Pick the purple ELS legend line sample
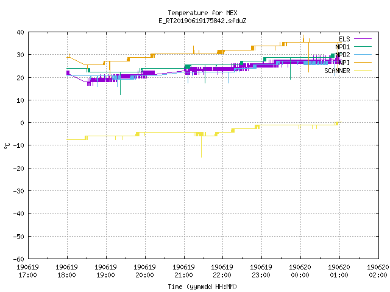 [x=363, y=39]
